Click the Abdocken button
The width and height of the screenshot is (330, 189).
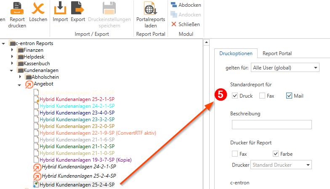(x=186, y=5)
